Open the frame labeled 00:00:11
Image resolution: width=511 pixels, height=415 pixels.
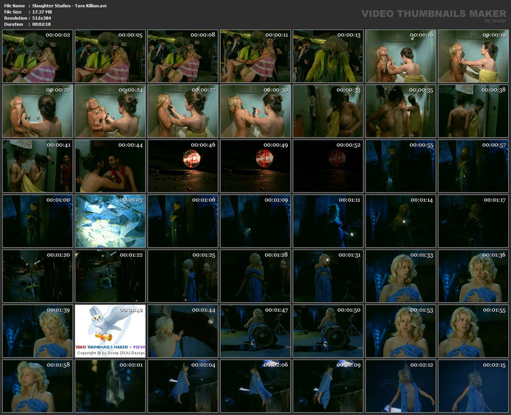(255, 56)
